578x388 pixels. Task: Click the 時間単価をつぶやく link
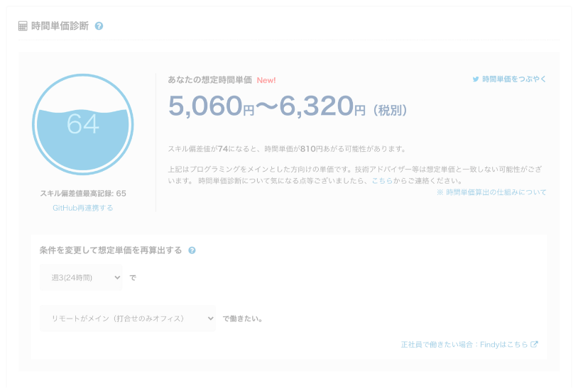tap(514, 79)
